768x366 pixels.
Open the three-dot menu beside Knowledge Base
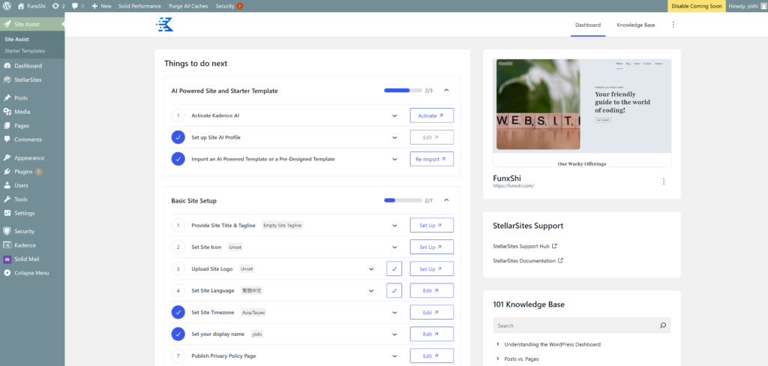coord(673,25)
